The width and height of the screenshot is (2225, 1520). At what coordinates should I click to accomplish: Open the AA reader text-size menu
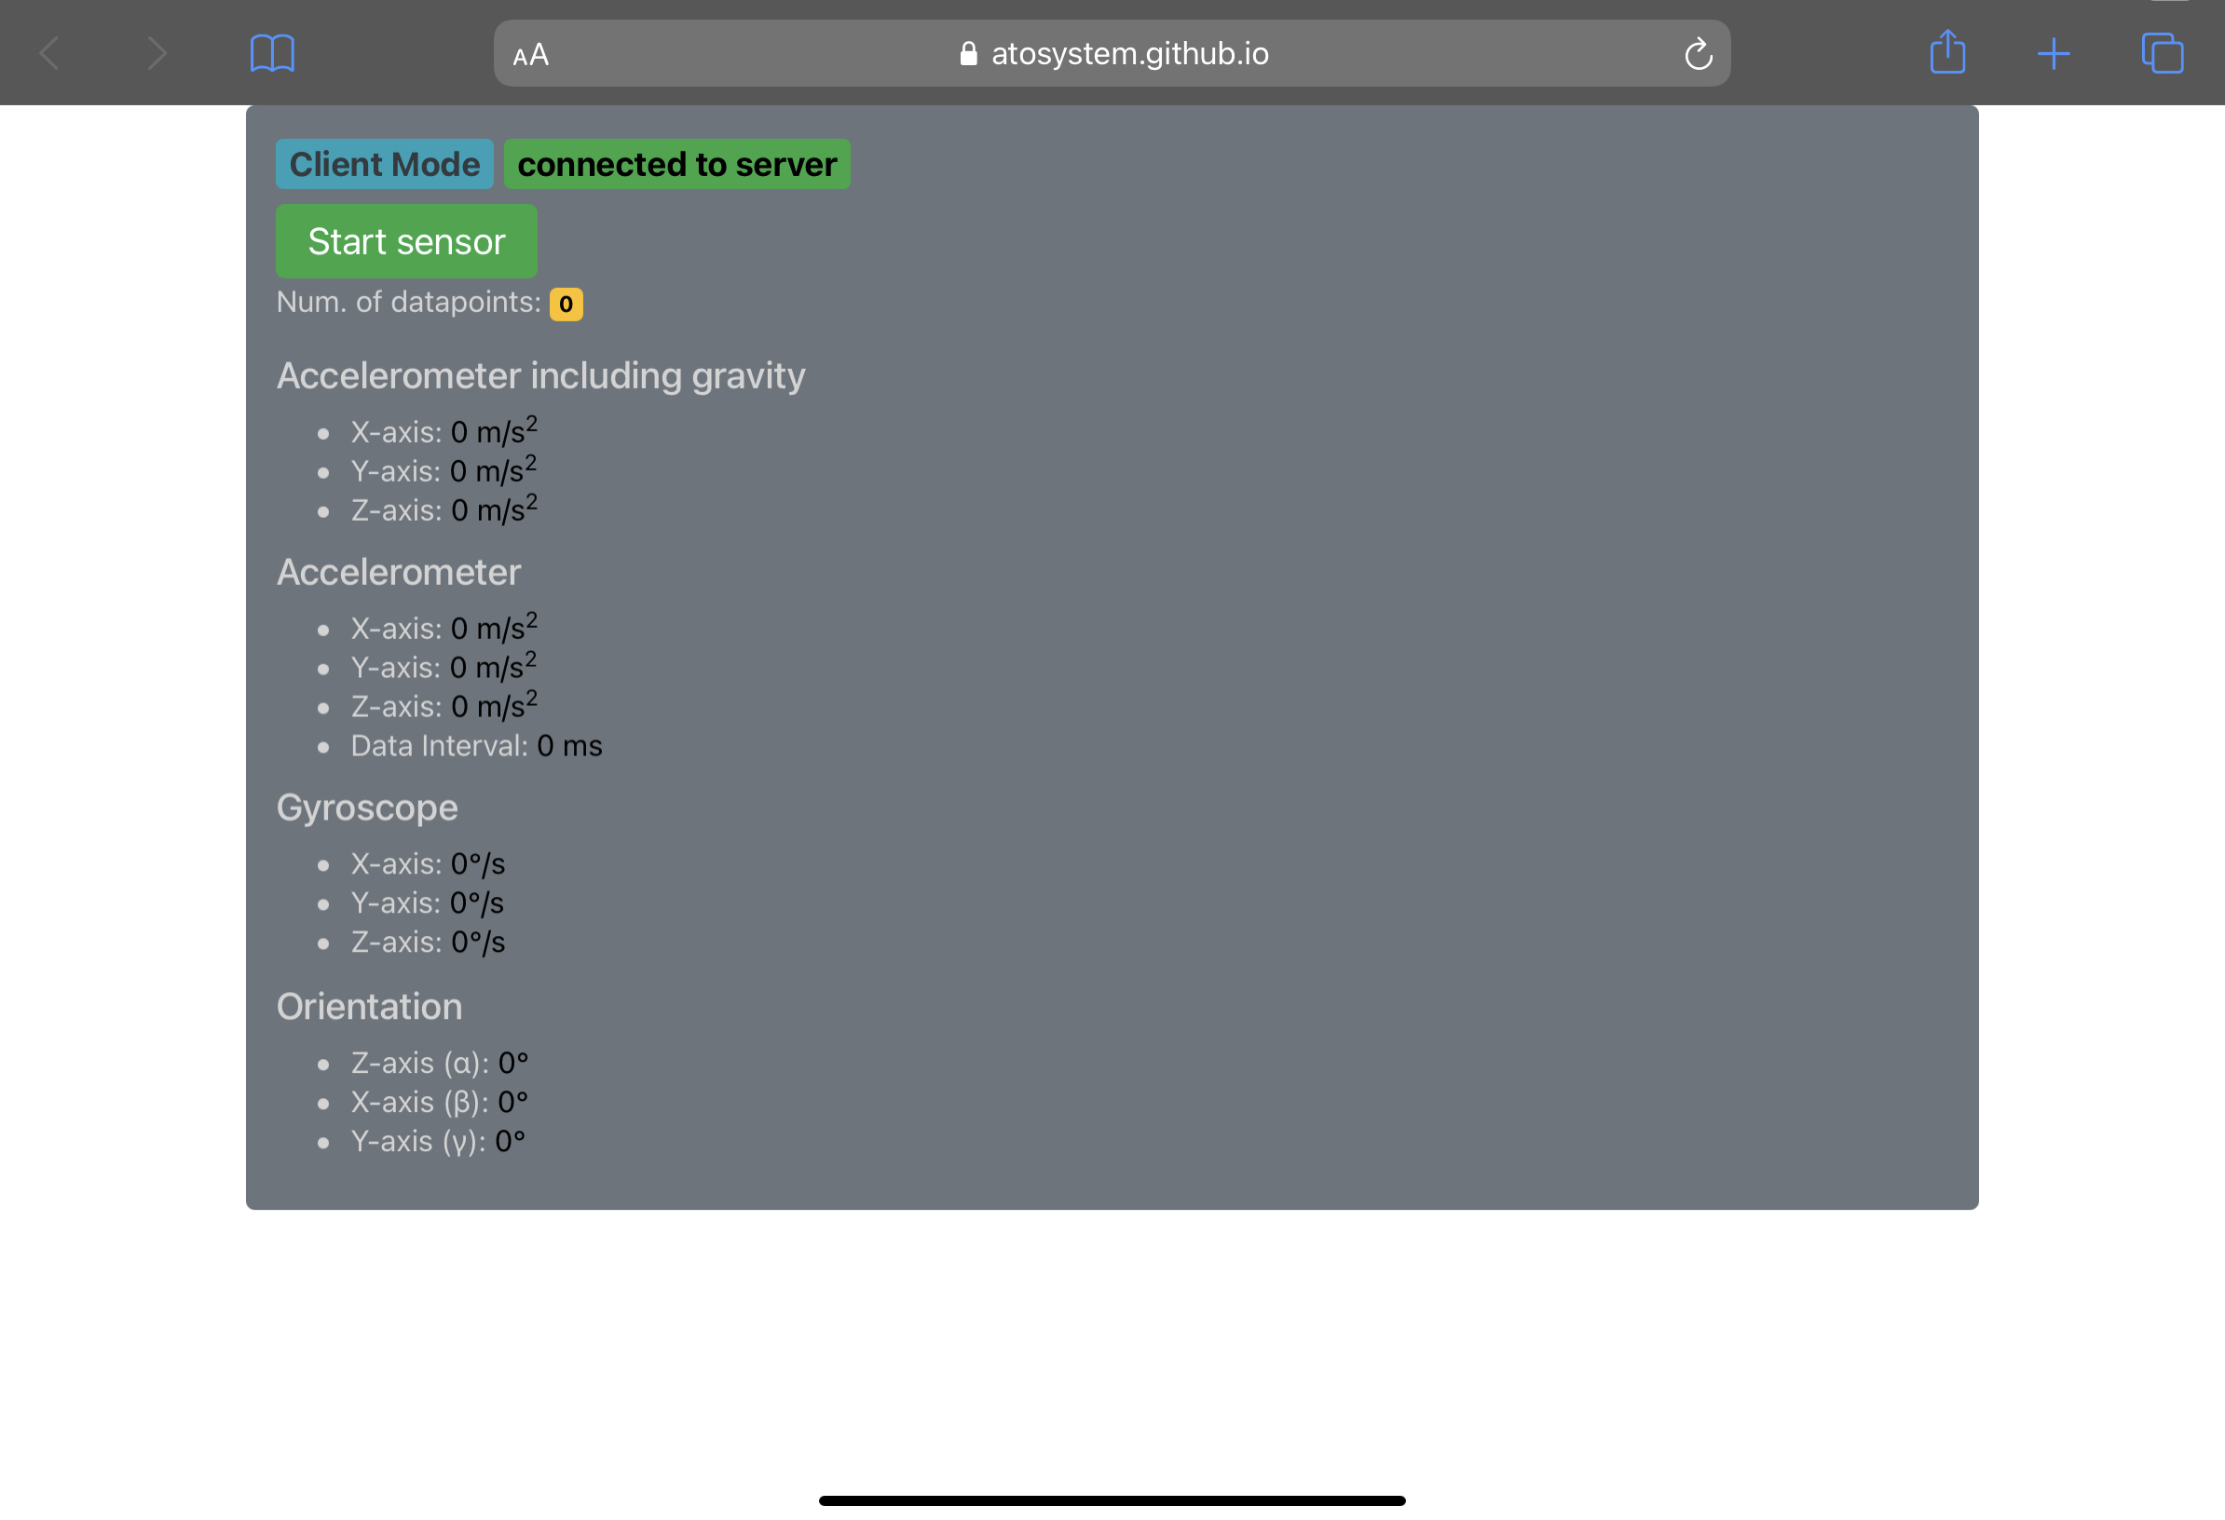pos(530,55)
